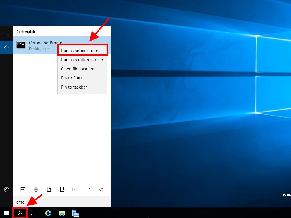Choose Pin to Start option
Viewport: 291px width, 218px height.
point(72,78)
